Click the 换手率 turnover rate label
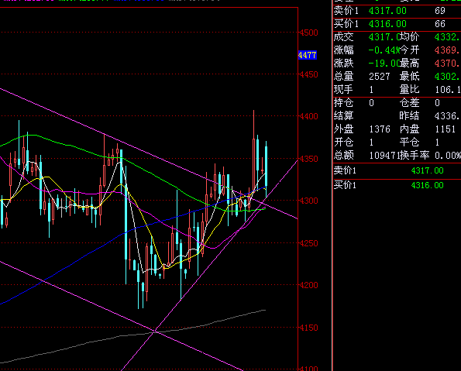The height and width of the screenshot is (371, 461). (x=415, y=155)
